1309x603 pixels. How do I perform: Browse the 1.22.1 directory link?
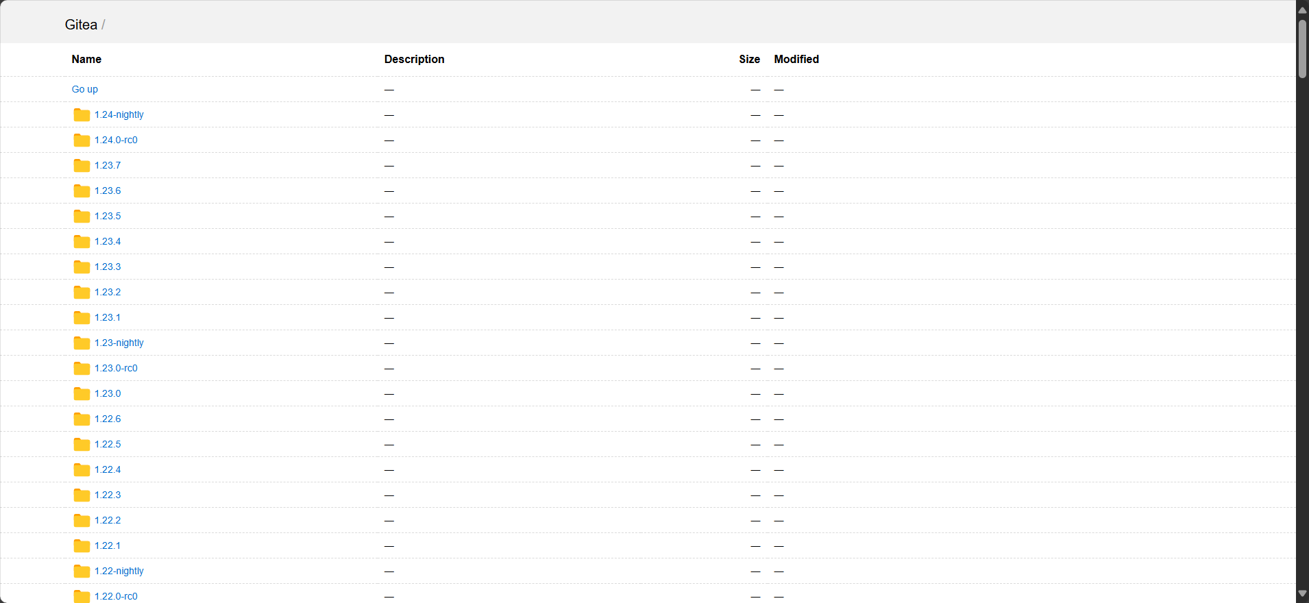[x=108, y=545]
